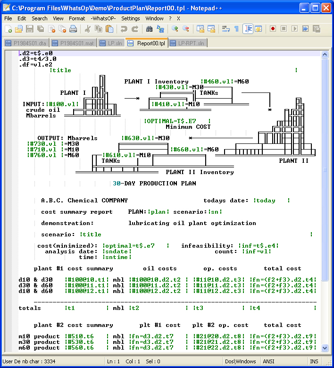Minimize the Notepad++ window
This screenshot has width=334, height=368.
pyautogui.click(x=304, y=8)
